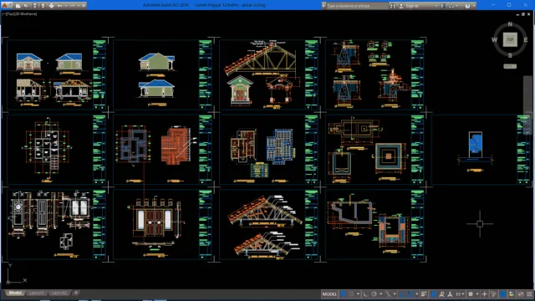Click the Redo arrow icon
The image size is (535, 301).
point(73,6)
